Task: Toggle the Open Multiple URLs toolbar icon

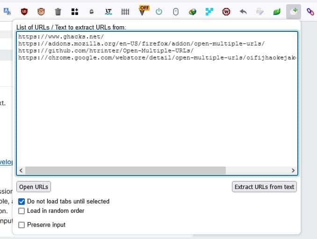Action: [294, 12]
